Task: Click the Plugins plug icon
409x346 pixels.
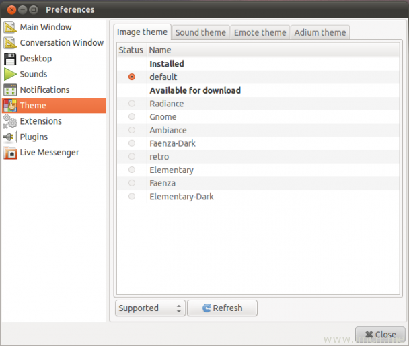Action: pos(10,137)
